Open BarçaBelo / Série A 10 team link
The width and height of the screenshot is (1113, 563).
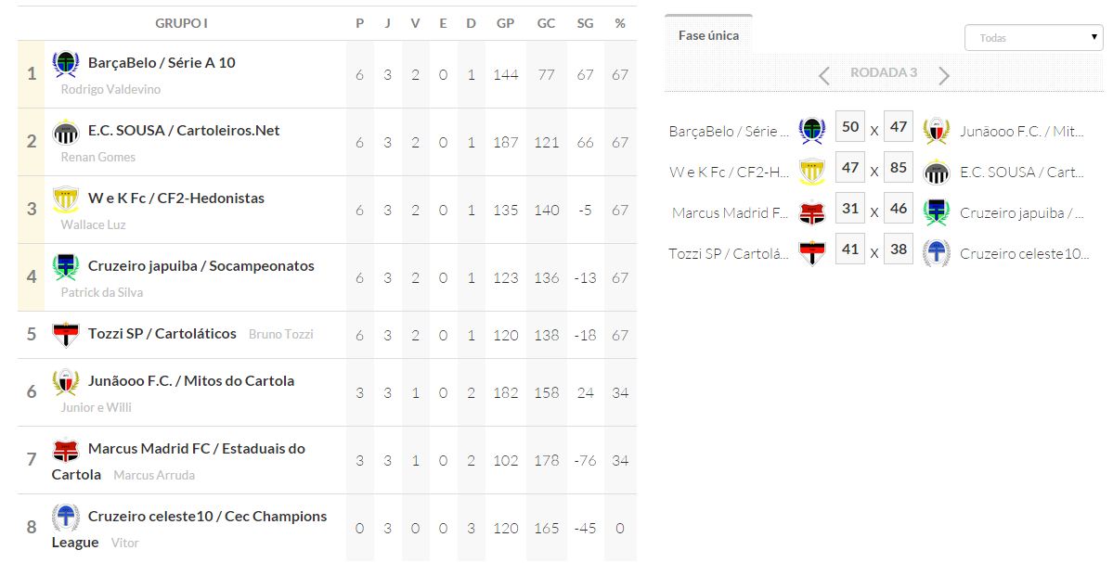[x=162, y=63]
